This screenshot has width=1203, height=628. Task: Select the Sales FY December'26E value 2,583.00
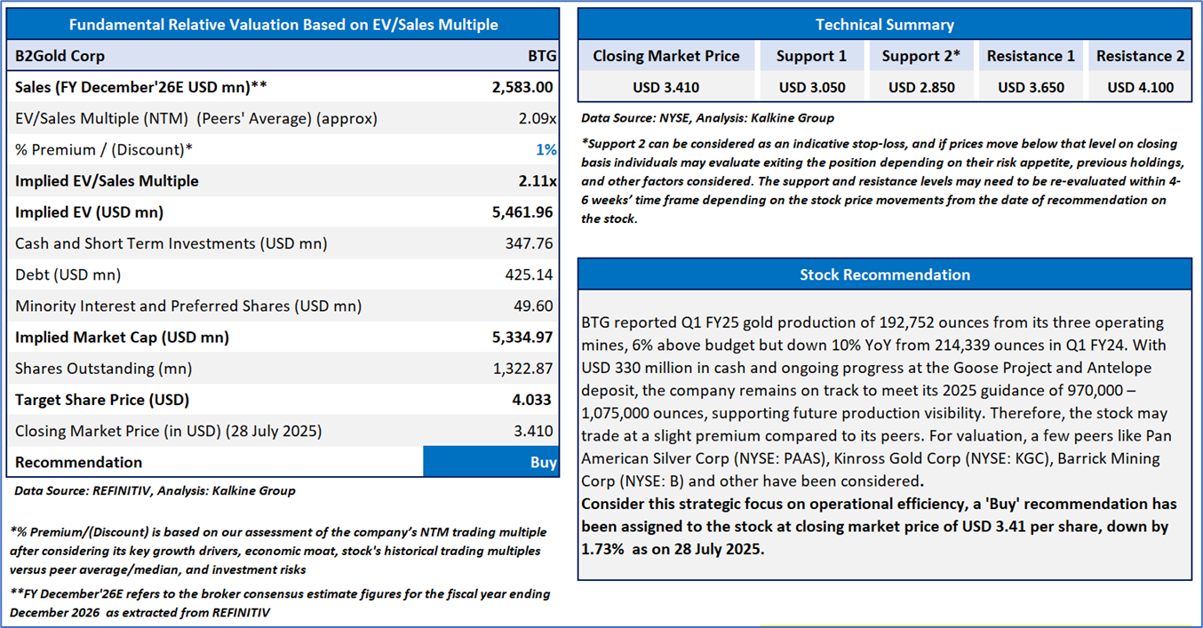pos(522,87)
